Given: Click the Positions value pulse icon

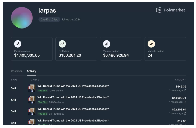Looking at the screenshot, I should tap(18, 44).
